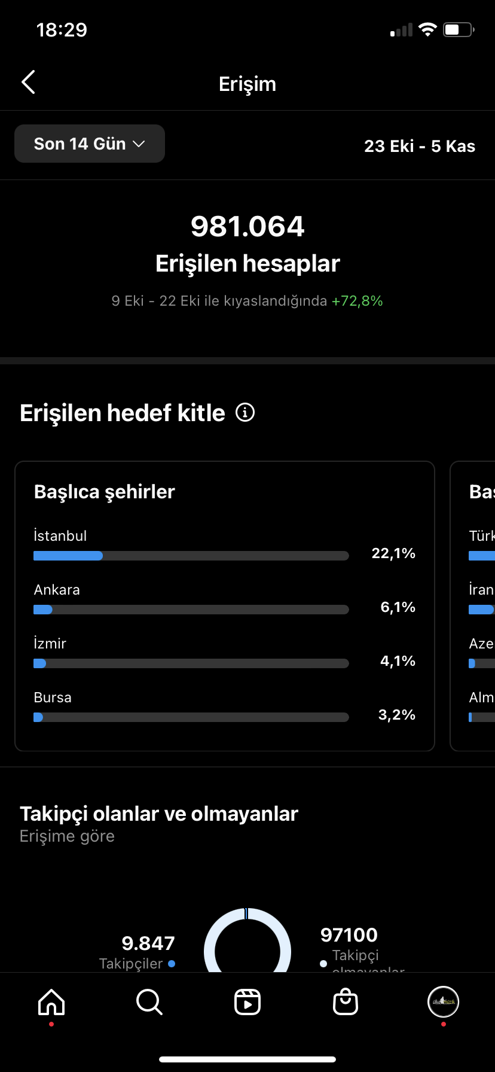
Task: Open the Shop bag icon
Action: point(346,1002)
